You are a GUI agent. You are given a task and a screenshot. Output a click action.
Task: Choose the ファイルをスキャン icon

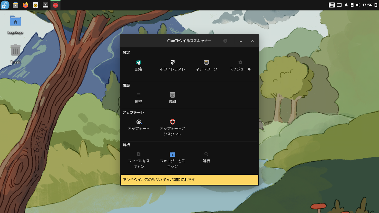[x=139, y=154]
